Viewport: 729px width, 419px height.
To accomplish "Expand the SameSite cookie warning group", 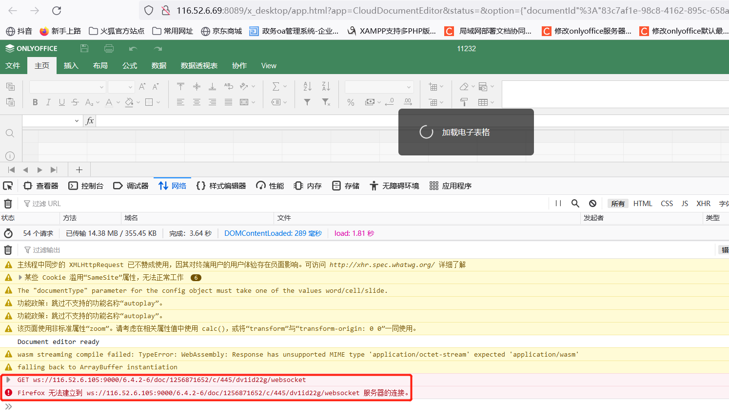I will [20, 278].
